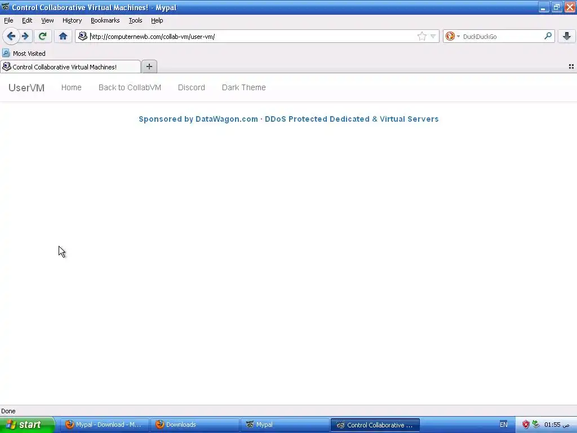Open the address bar history dropdown arrow
Screen dimensions: 577x433
point(433,36)
